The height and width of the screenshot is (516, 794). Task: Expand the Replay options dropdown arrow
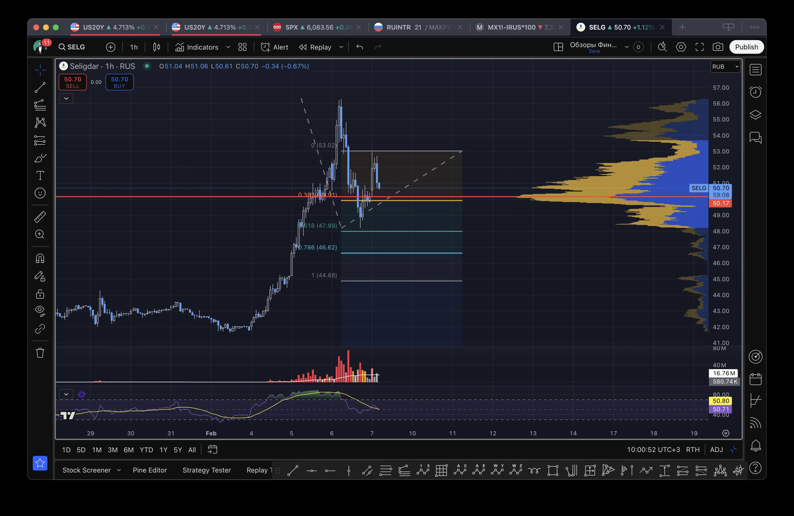(341, 47)
